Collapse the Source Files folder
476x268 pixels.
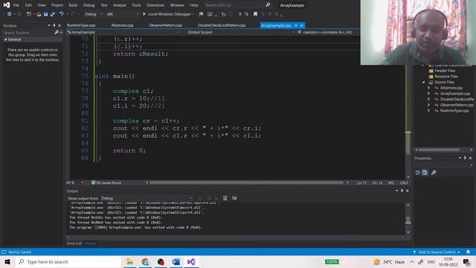424,82
